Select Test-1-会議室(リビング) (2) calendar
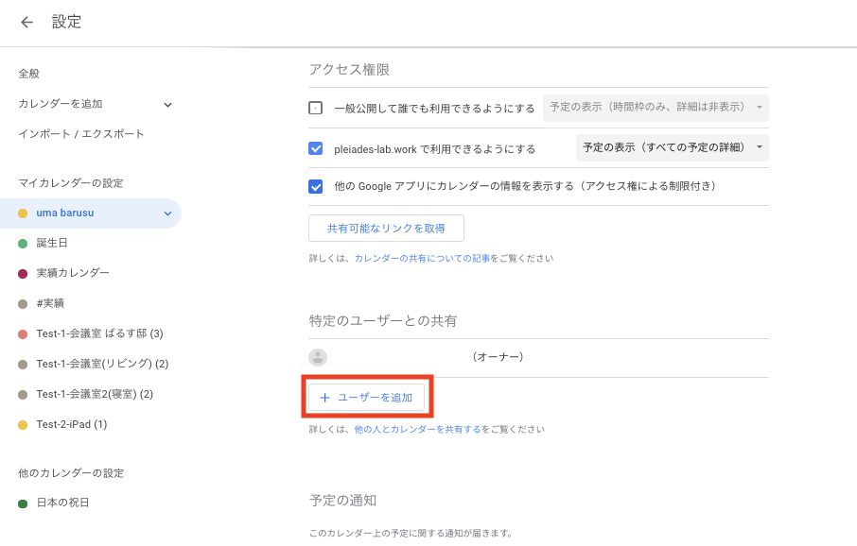The height and width of the screenshot is (546, 857). pos(102,364)
